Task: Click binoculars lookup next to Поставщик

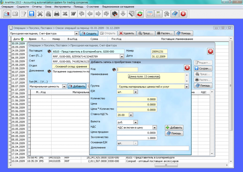Action: pos(49,51)
